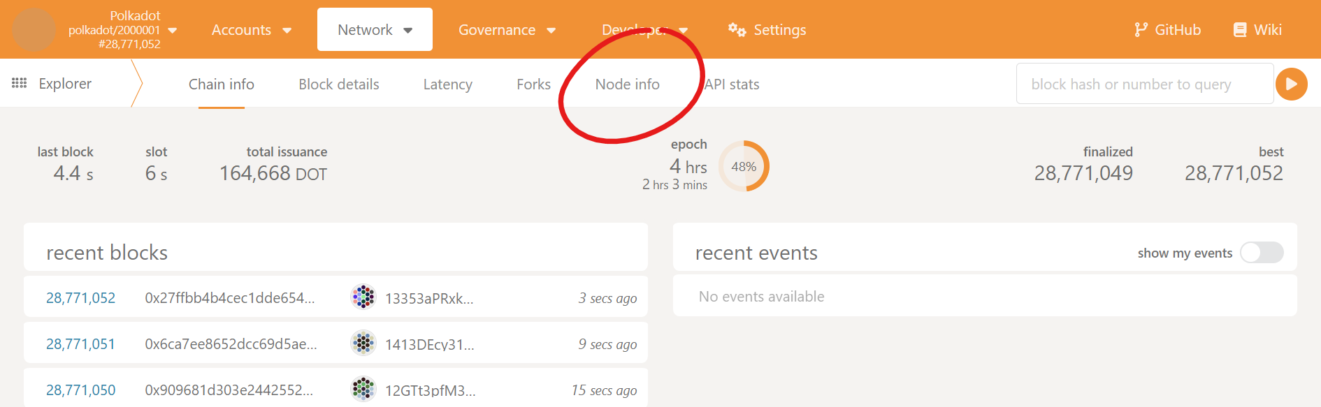Image resolution: width=1321 pixels, height=407 pixels.
Task: Select the Latency tab
Action: (447, 84)
